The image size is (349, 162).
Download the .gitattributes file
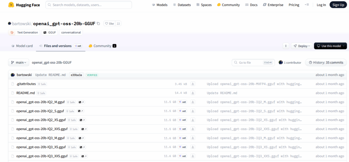tap(193, 84)
